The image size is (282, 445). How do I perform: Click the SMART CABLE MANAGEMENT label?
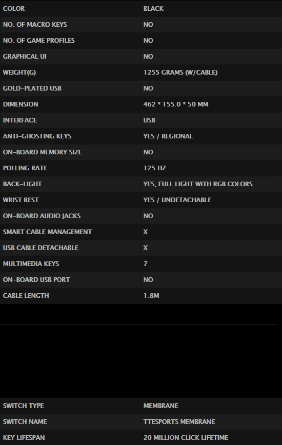[x=47, y=232]
